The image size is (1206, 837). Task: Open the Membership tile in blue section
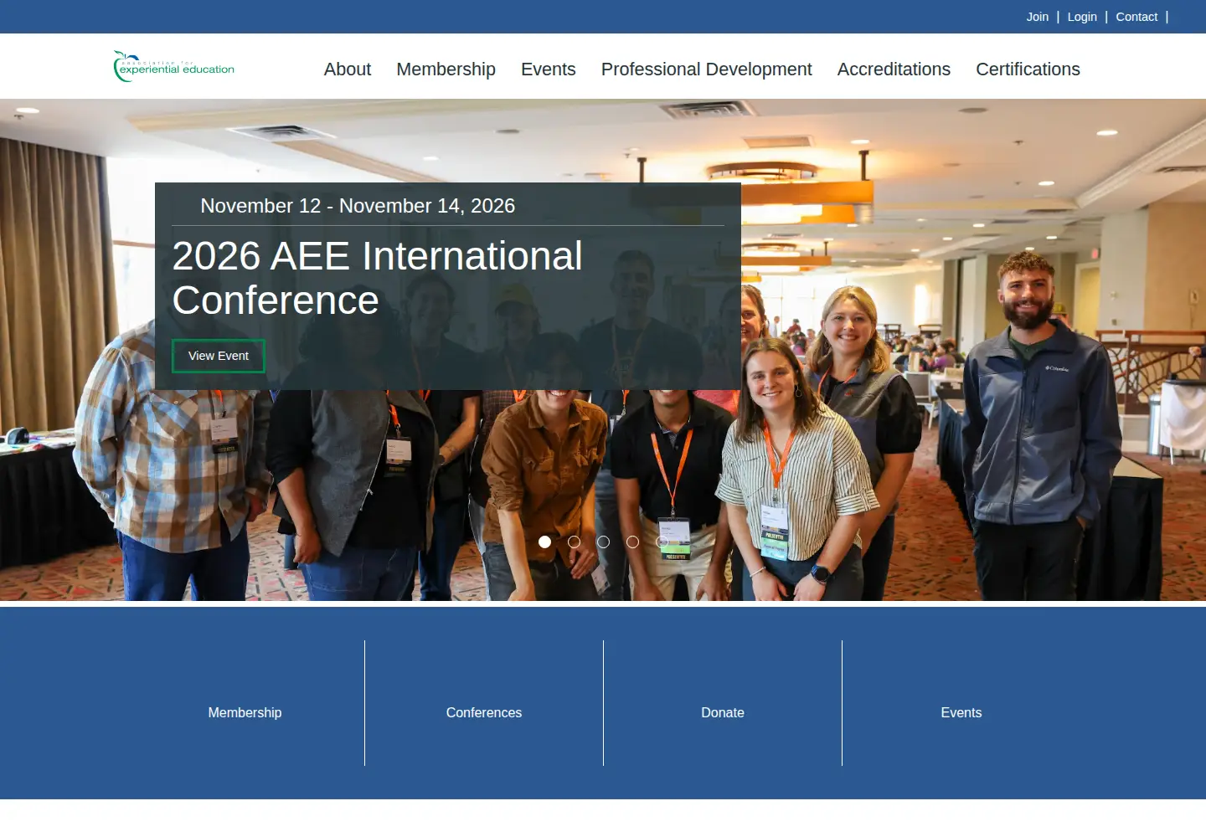pyautogui.click(x=245, y=712)
